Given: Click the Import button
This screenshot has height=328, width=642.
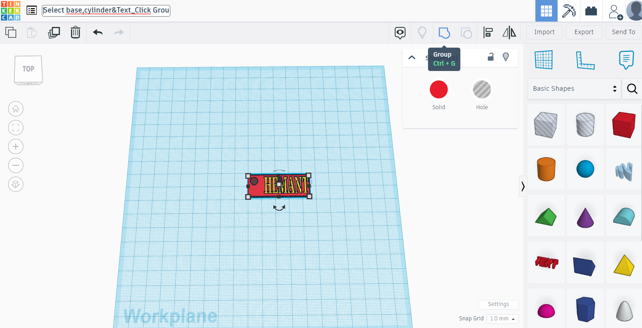Looking at the screenshot, I should coord(544,32).
